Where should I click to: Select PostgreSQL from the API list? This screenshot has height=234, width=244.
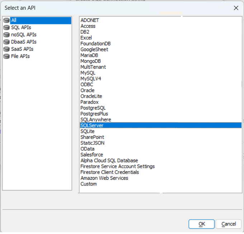tap(93, 108)
